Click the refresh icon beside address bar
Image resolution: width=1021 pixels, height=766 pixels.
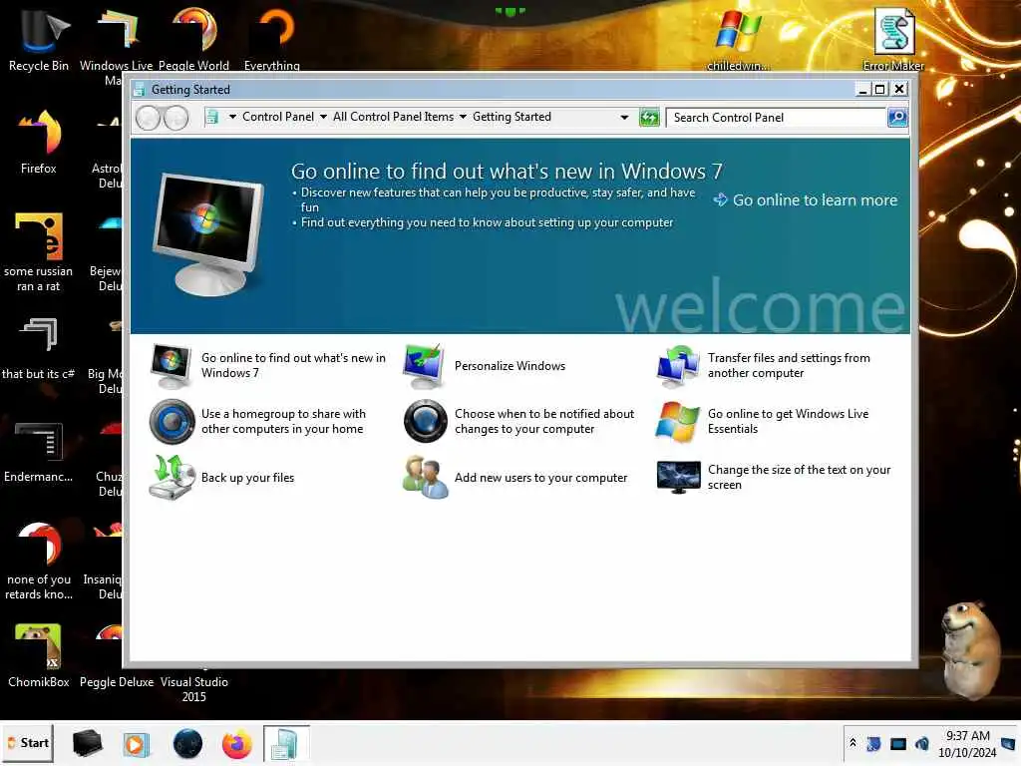click(x=649, y=118)
